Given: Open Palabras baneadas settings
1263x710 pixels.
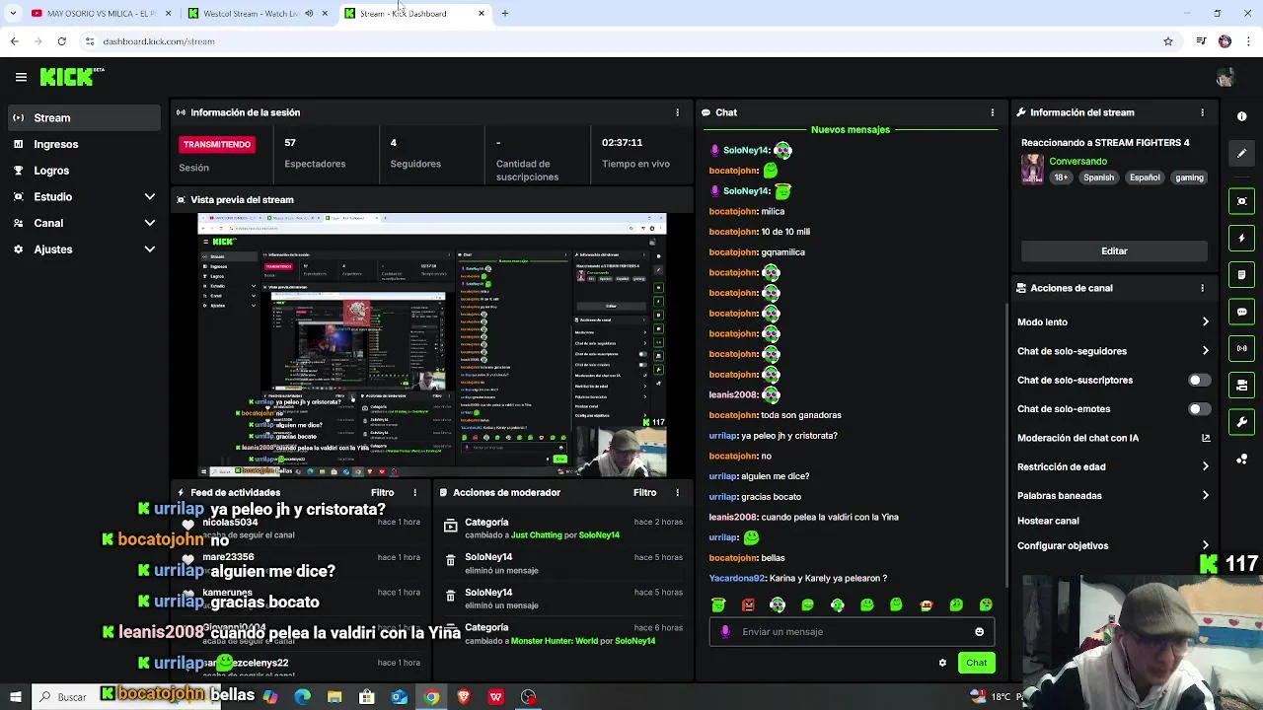Looking at the screenshot, I should tap(1113, 495).
